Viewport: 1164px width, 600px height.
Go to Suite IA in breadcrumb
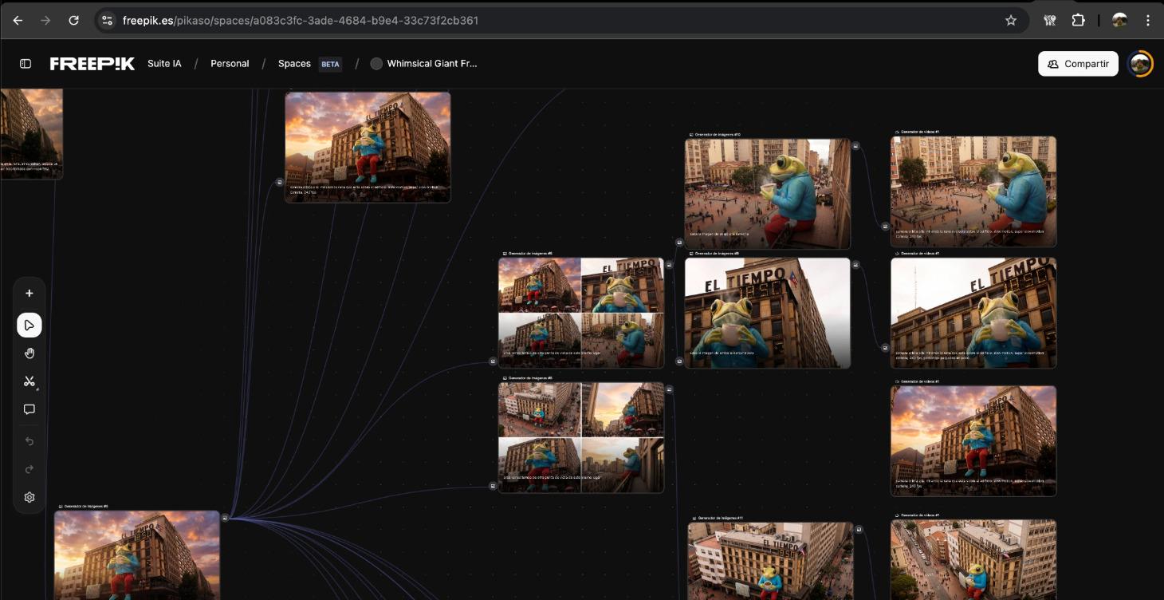point(164,64)
